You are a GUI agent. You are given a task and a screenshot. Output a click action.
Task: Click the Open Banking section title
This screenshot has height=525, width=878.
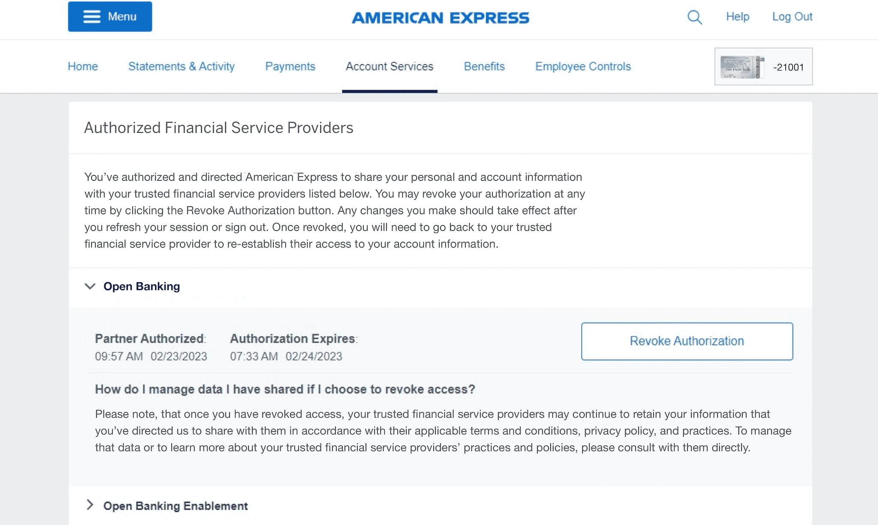(141, 286)
